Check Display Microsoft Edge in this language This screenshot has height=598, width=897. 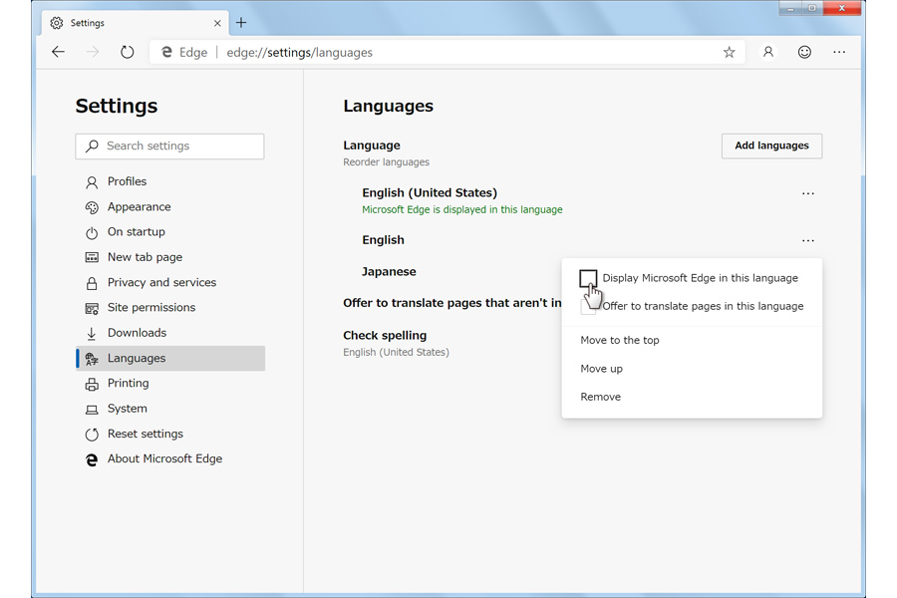click(x=588, y=278)
